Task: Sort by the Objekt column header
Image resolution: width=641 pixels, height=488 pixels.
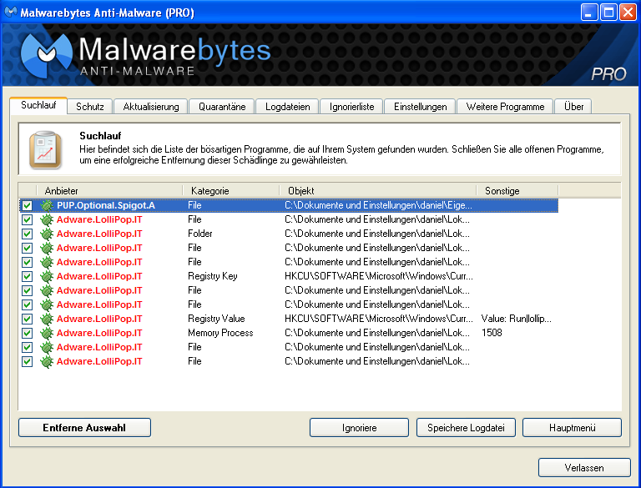Action: point(378,191)
